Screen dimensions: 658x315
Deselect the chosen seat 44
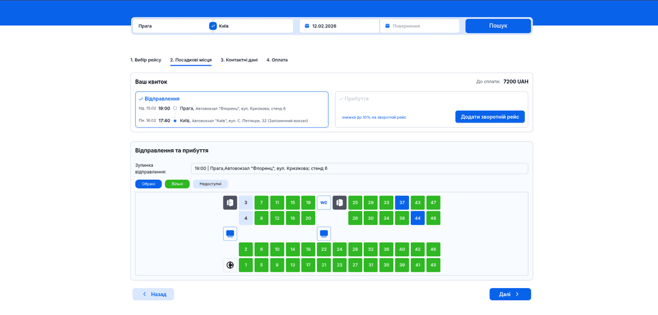click(417, 218)
